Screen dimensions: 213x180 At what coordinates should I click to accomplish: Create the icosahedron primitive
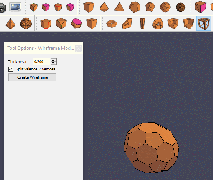150,7
